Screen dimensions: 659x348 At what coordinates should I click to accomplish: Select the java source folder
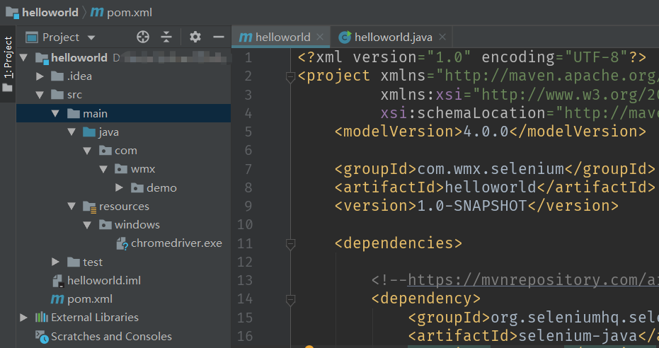point(109,132)
